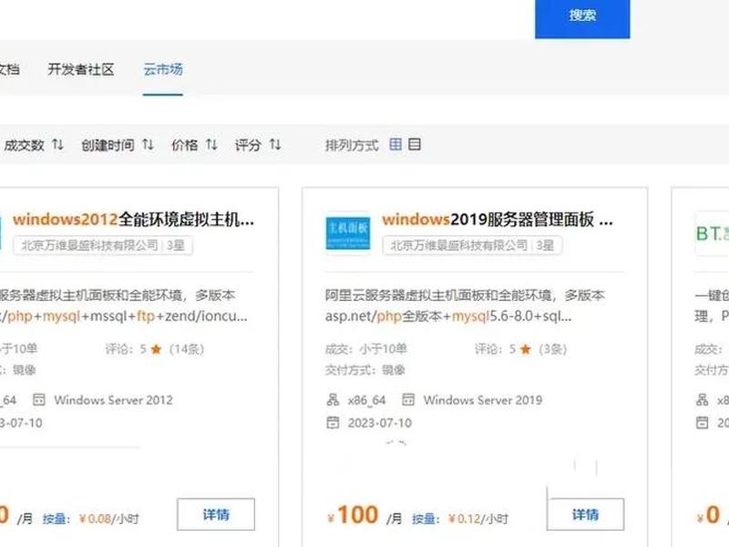Viewport: 729px width, 547px height.
Task: Click the BT product logo on third card
Action: (x=712, y=233)
